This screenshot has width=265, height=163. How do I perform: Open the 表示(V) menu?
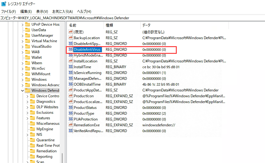coord(42,12)
